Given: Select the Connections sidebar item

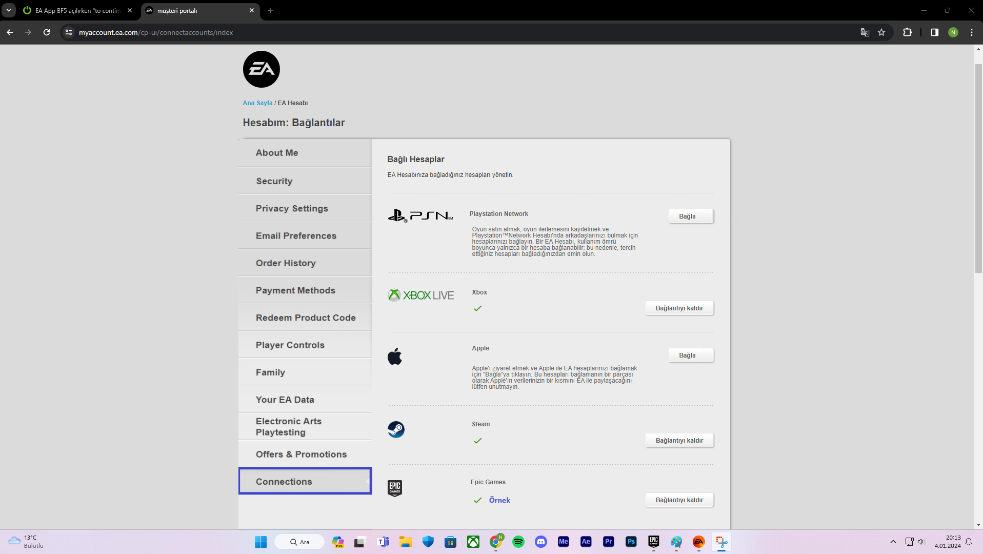Looking at the screenshot, I should click(x=305, y=481).
